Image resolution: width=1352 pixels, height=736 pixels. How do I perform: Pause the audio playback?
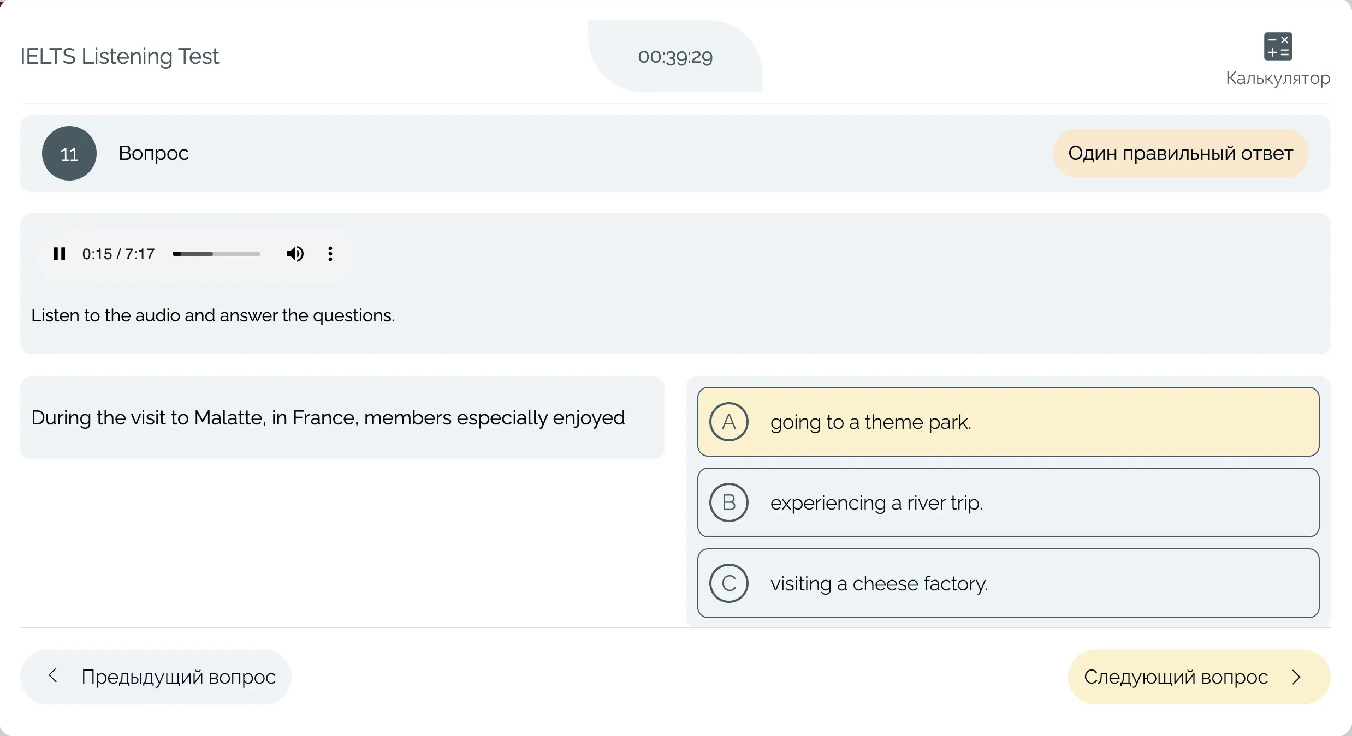60,254
